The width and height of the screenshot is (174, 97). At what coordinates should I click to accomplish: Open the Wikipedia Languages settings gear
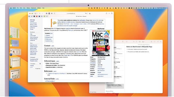coord(40,64)
